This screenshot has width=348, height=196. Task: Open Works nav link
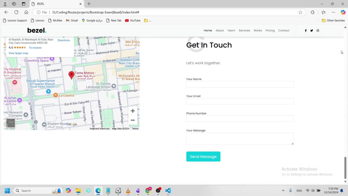tap(258, 30)
